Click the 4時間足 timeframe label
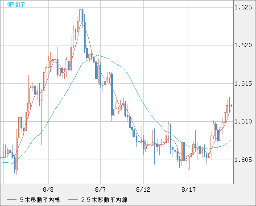 pyautogui.click(x=16, y=4)
